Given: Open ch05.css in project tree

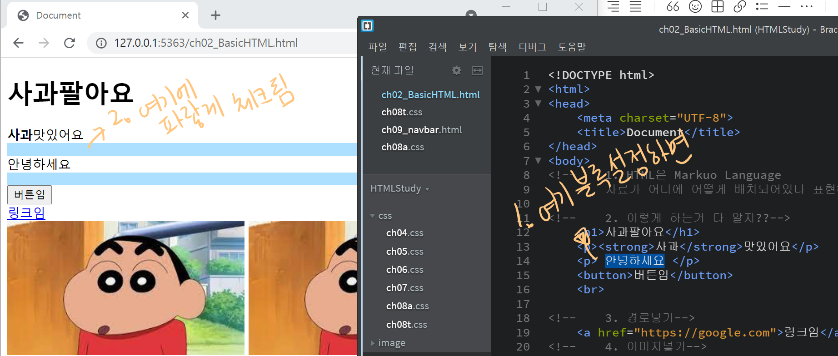Looking at the screenshot, I should [404, 252].
